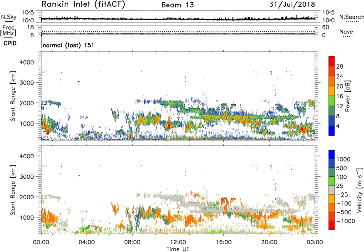The image size is (364, 252).
Task: Click the '18' frequency axis value
Action: 30,27
